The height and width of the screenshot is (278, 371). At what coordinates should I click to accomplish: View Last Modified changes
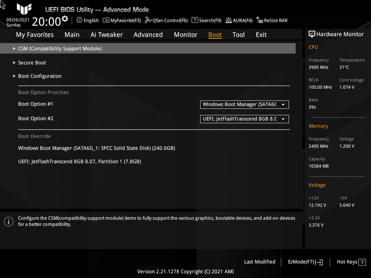coord(259,262)
